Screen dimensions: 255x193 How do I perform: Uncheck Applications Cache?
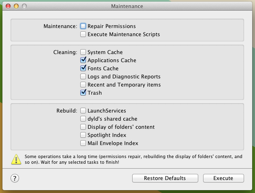pos(83,60)
